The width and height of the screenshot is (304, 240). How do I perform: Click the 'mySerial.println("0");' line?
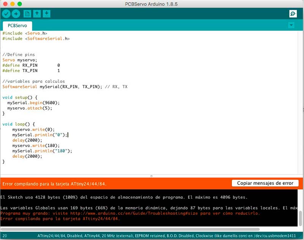40,135
